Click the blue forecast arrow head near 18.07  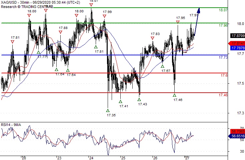click(199, 10)
